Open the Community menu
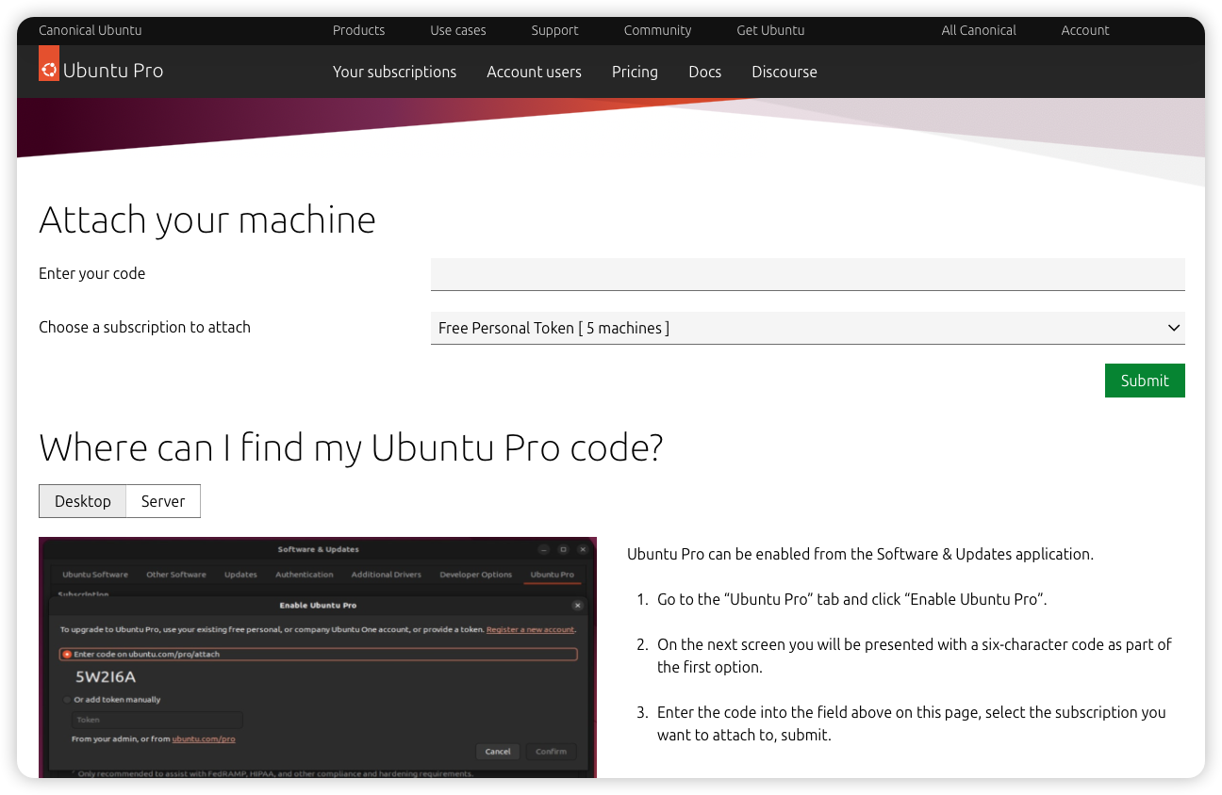Screen dimensions: 1222x795 point(657,30)
